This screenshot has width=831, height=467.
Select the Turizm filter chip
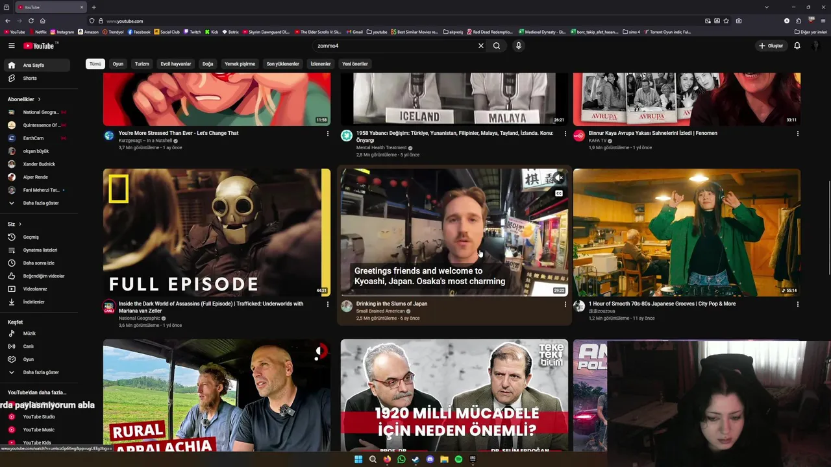(x=142, y=64)
